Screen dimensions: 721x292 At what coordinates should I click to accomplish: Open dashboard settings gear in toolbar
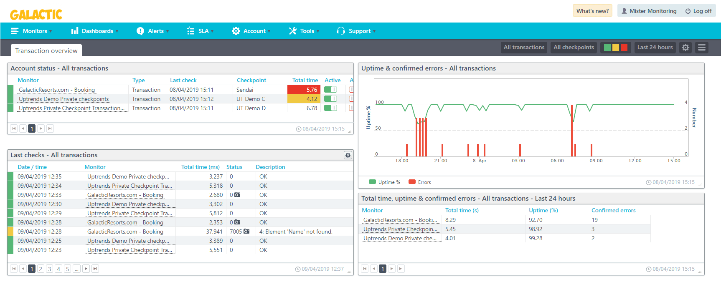(x=685, y=48)
